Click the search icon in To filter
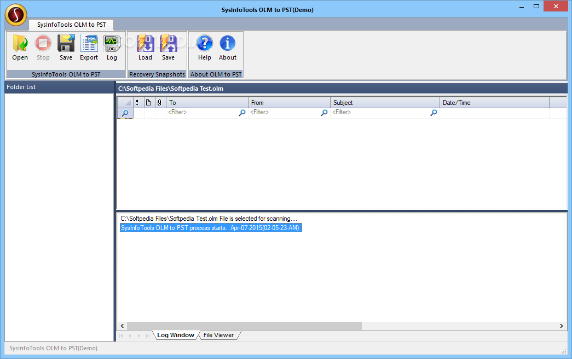This screenshot has height=359, width=572. coord(242,113)
